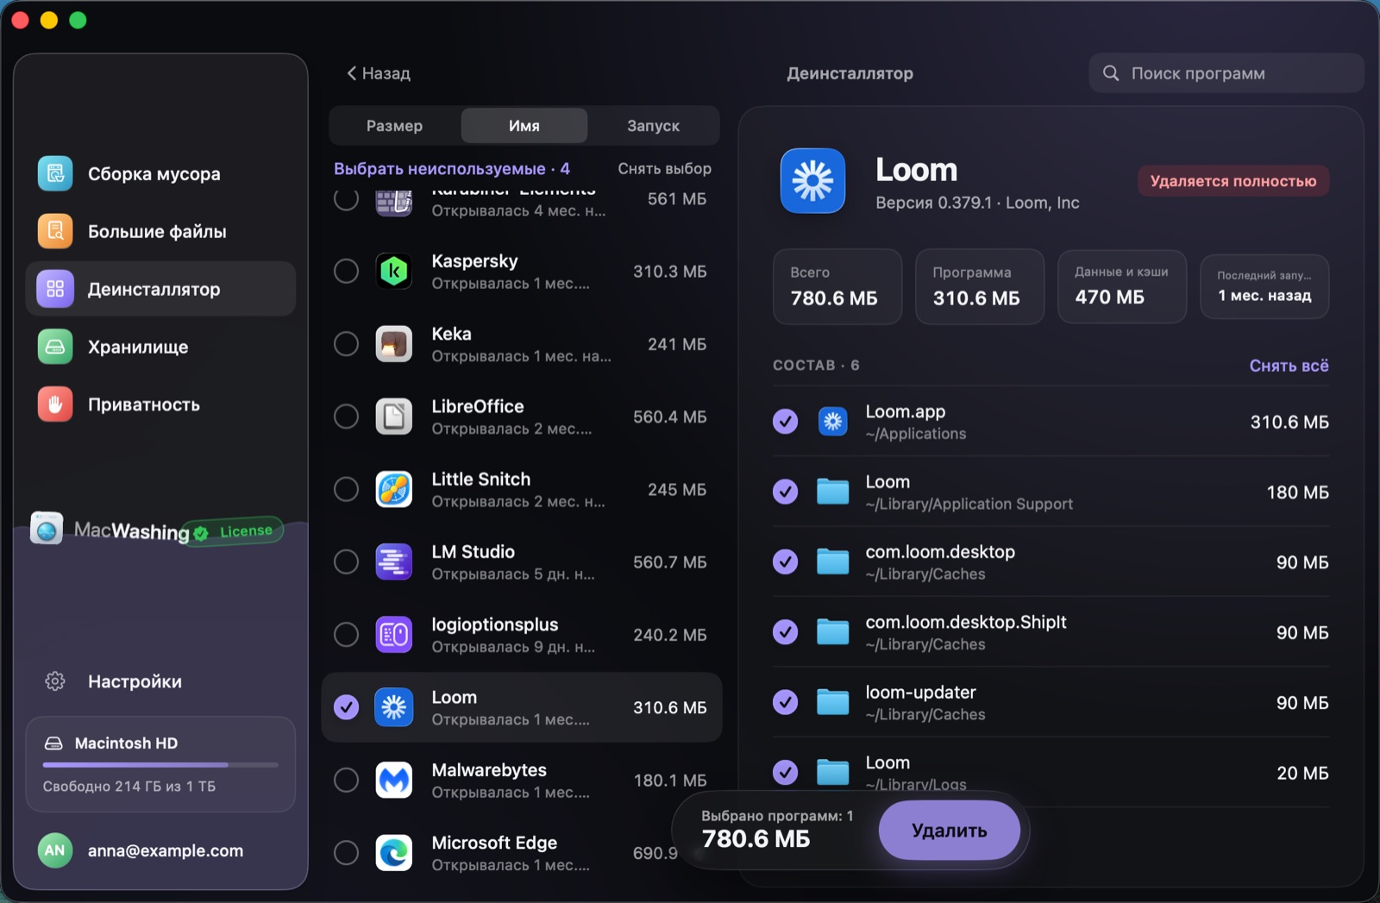The height and width of the screenshot is (903, 1380).
Task: Sort programs by Запуск tab
Action: click(x=653, y=126)
